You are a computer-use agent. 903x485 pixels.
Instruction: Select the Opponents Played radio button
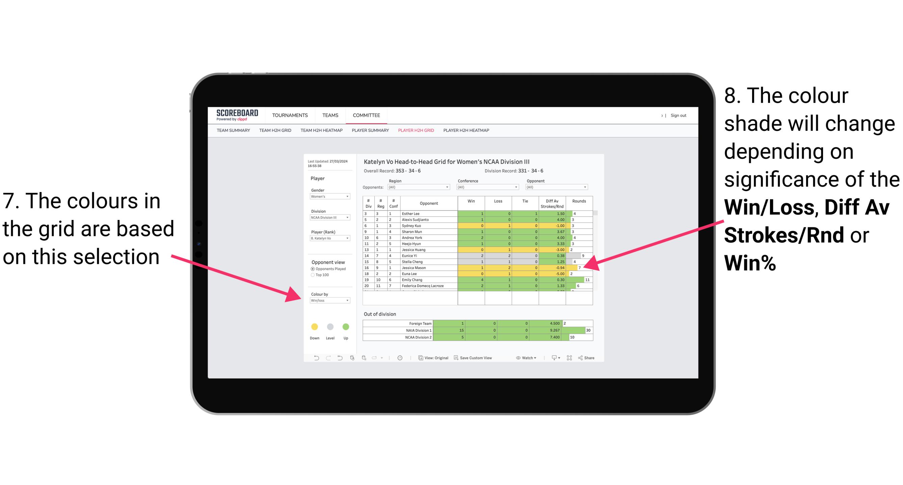tap(312, 269)
